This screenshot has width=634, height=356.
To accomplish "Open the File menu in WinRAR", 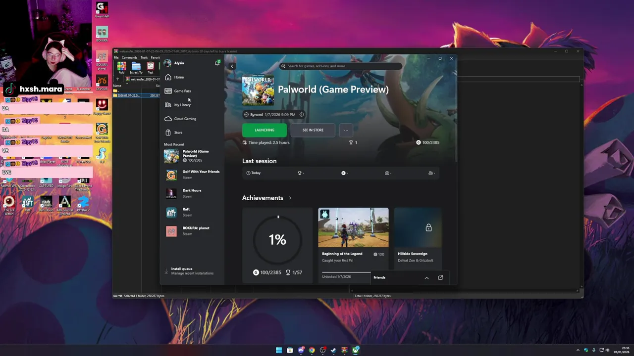I will coord(116,57).
